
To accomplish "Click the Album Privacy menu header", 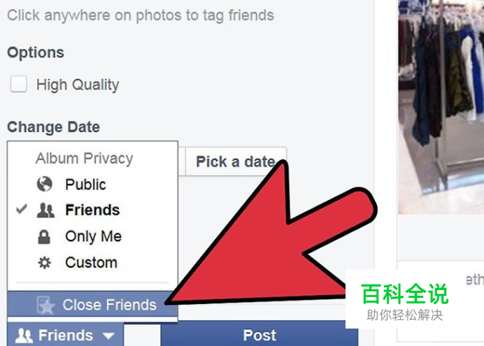I will [84, 159].
